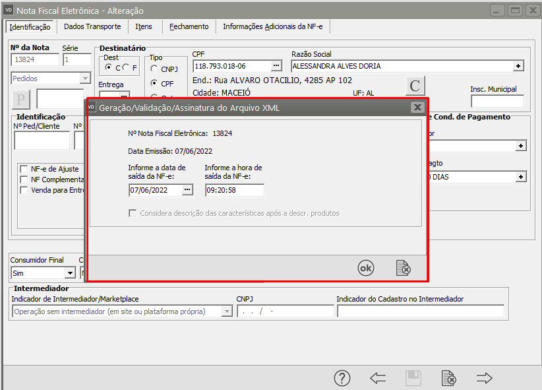Advance with the right arrow icon
Viewport: 542px width, 390px height.
click(485, 378)
